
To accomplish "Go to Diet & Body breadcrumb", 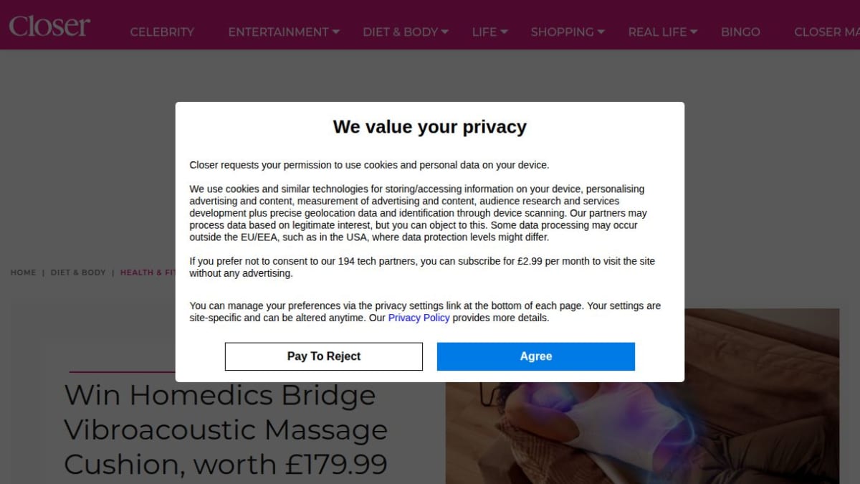I will click(78, 272).
